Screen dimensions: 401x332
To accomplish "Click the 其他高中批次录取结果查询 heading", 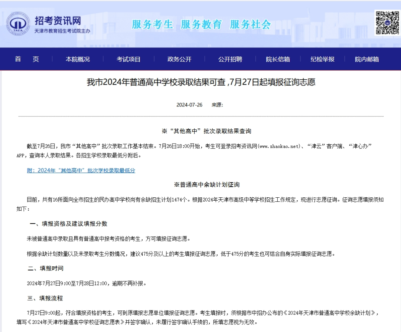I will [x=200, y=131].
